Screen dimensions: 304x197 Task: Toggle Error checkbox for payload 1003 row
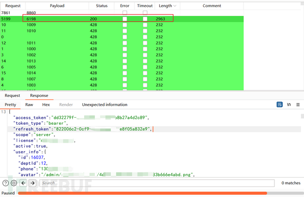[x=125, y=85]
